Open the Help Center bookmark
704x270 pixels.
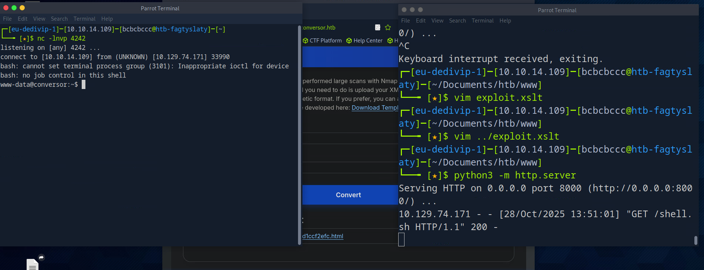click(364, 41)
